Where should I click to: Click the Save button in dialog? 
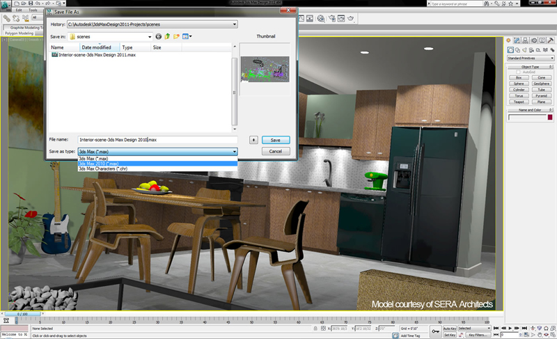276,140
